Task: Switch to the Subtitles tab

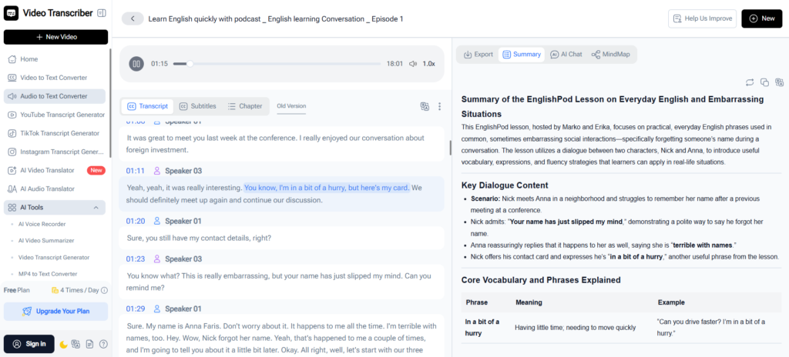Action: (x=198, y=106)
